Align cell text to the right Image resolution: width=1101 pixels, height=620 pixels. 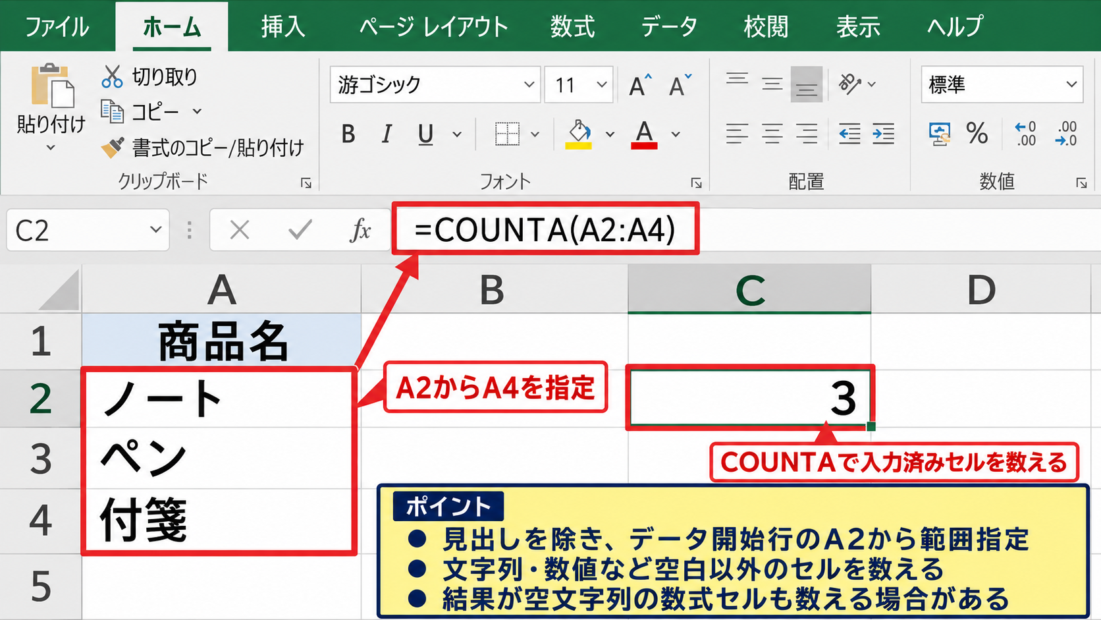coord(807,134)
